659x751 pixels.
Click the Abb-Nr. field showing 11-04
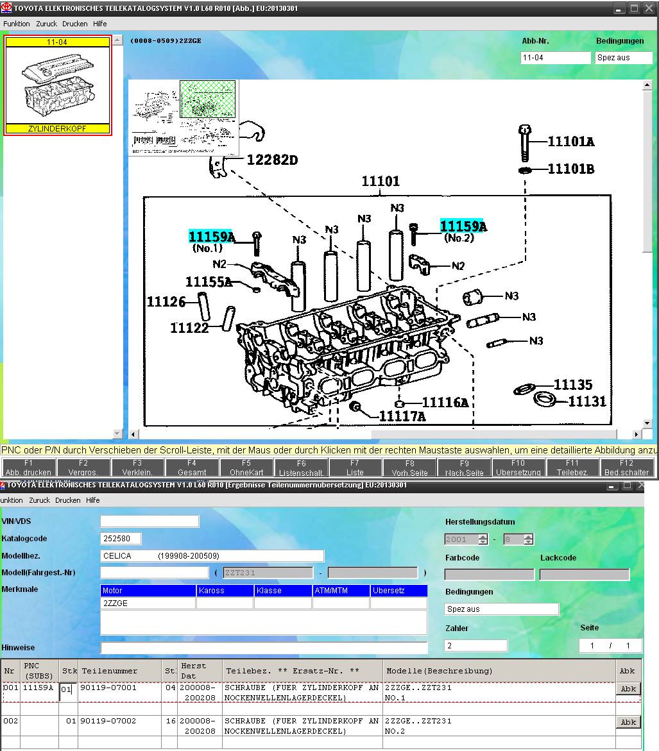point(555,58)
